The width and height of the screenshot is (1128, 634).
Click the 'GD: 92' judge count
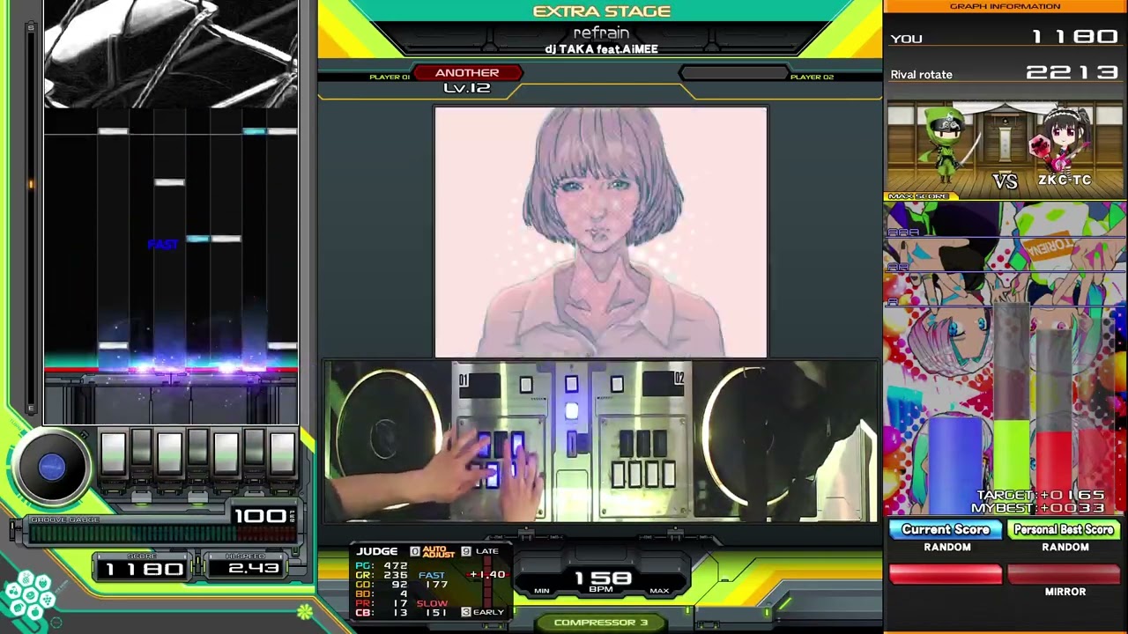382,585
